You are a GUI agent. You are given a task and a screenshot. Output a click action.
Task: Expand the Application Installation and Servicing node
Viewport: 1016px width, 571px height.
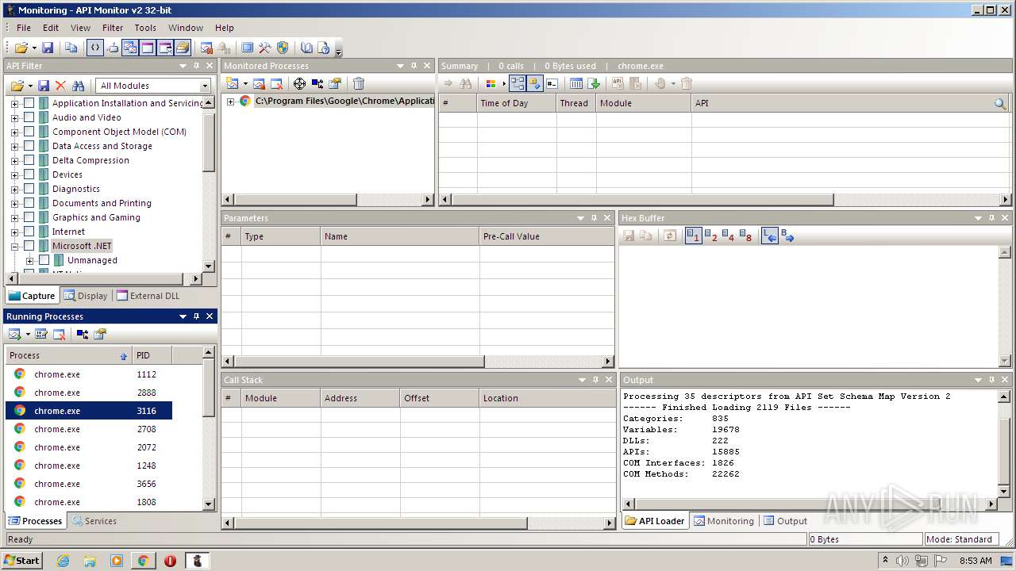point(14,103)
